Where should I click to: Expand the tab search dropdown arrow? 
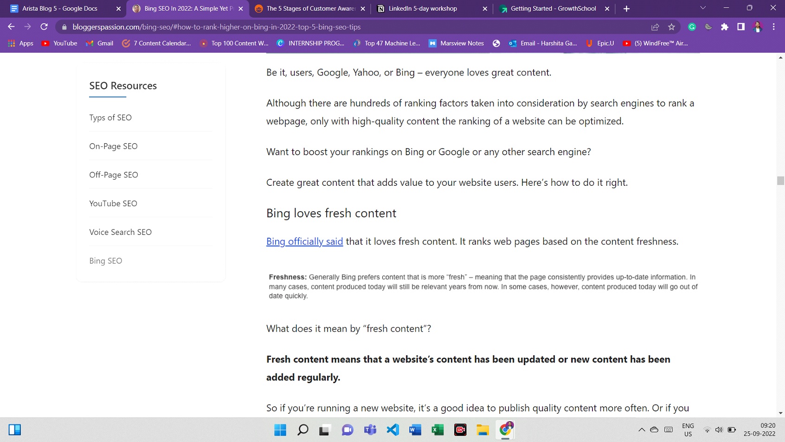tap(703, 8)
